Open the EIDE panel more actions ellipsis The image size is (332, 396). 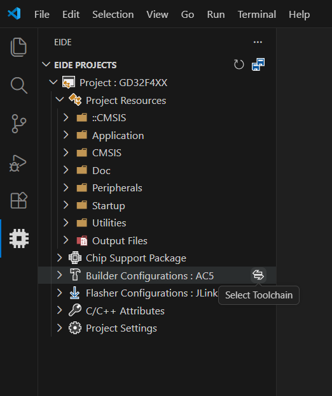point(258,42)
